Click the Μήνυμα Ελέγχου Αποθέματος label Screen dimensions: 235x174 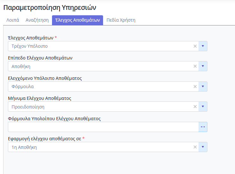[40, 98]
